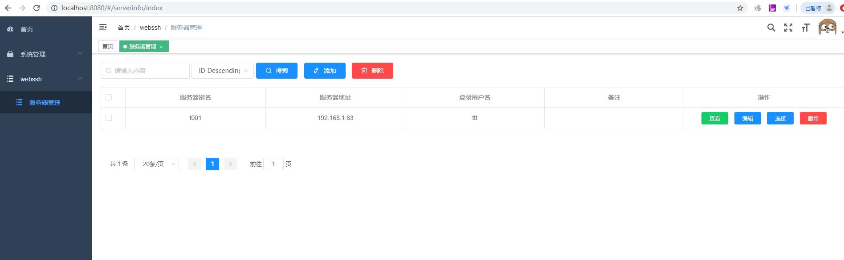Click the lock icon beside 系统管理
Image resolution: width=844 pixels, height=260 pixels.
tap(10, 54)
